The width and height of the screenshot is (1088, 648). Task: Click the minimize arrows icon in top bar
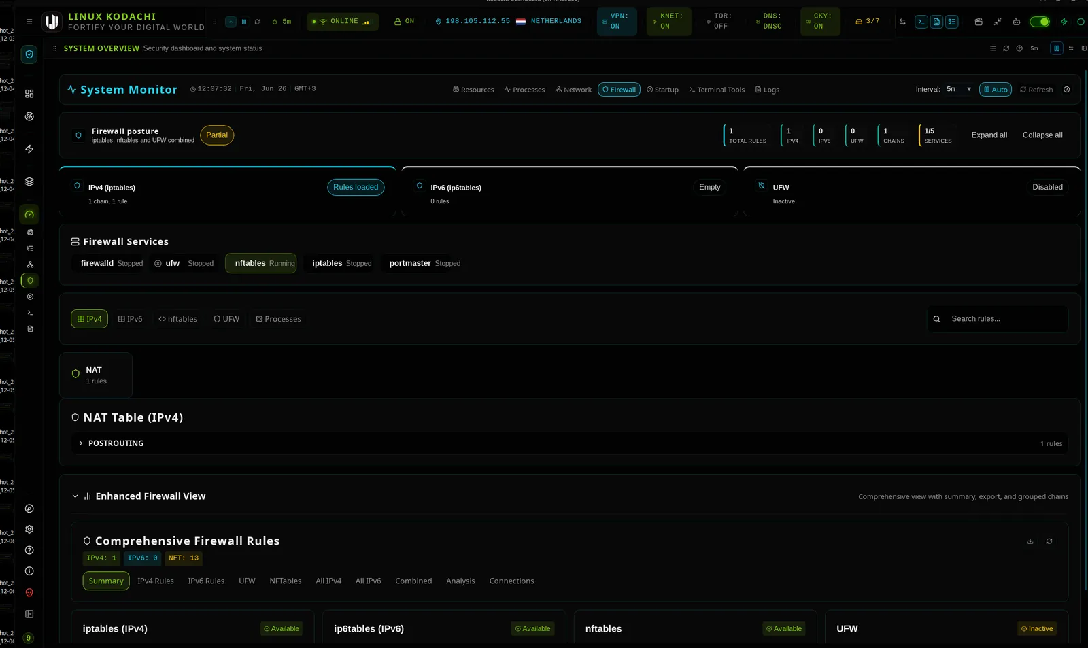point(998,22)
